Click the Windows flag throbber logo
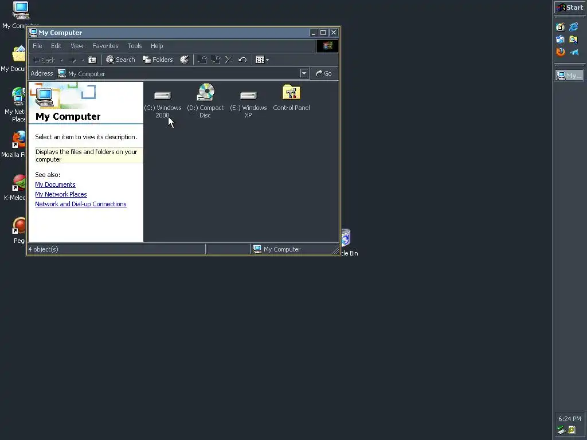The image size is (587, 440). pos(327,46)
